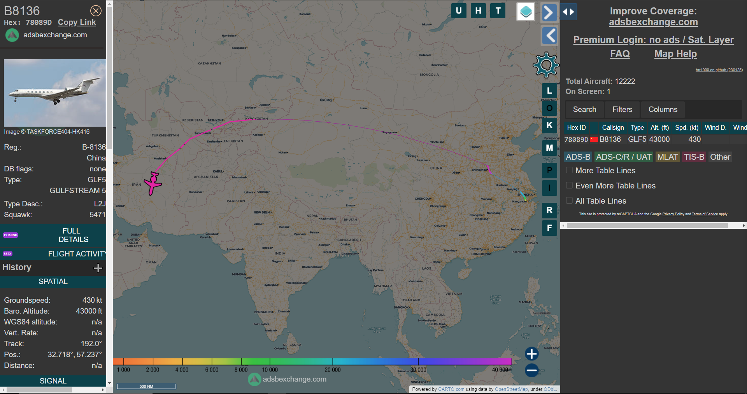The image size is (747, 394).
Task: Toggle ADS-C/R / UAT source filter
Action: 624,157
